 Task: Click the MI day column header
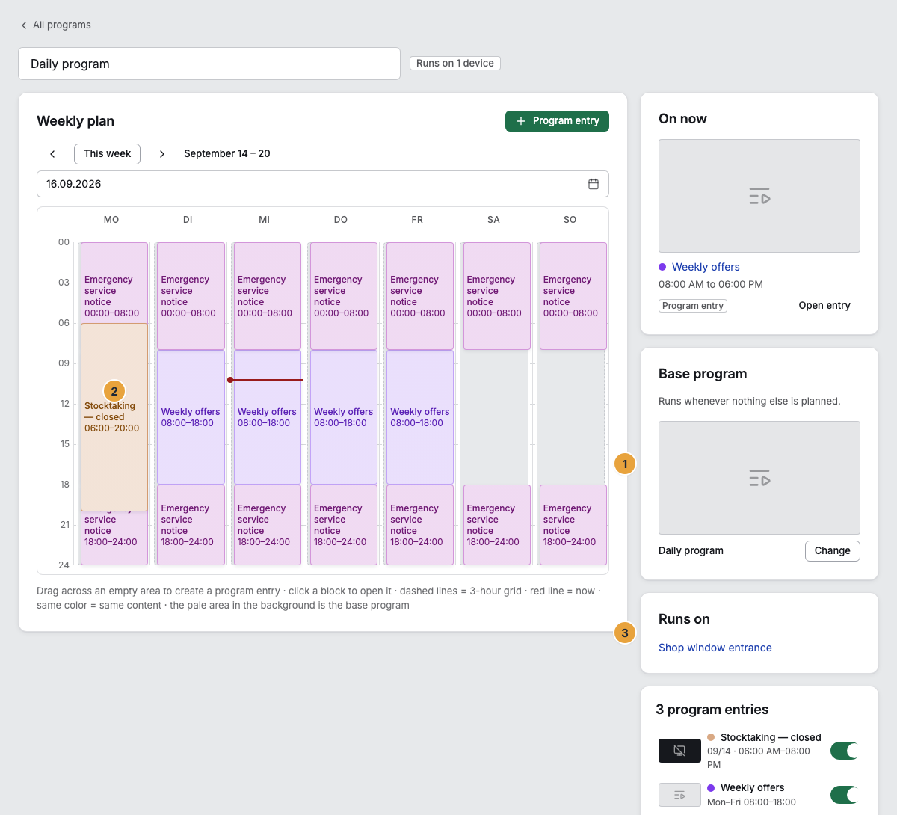[x=264, y=220]
